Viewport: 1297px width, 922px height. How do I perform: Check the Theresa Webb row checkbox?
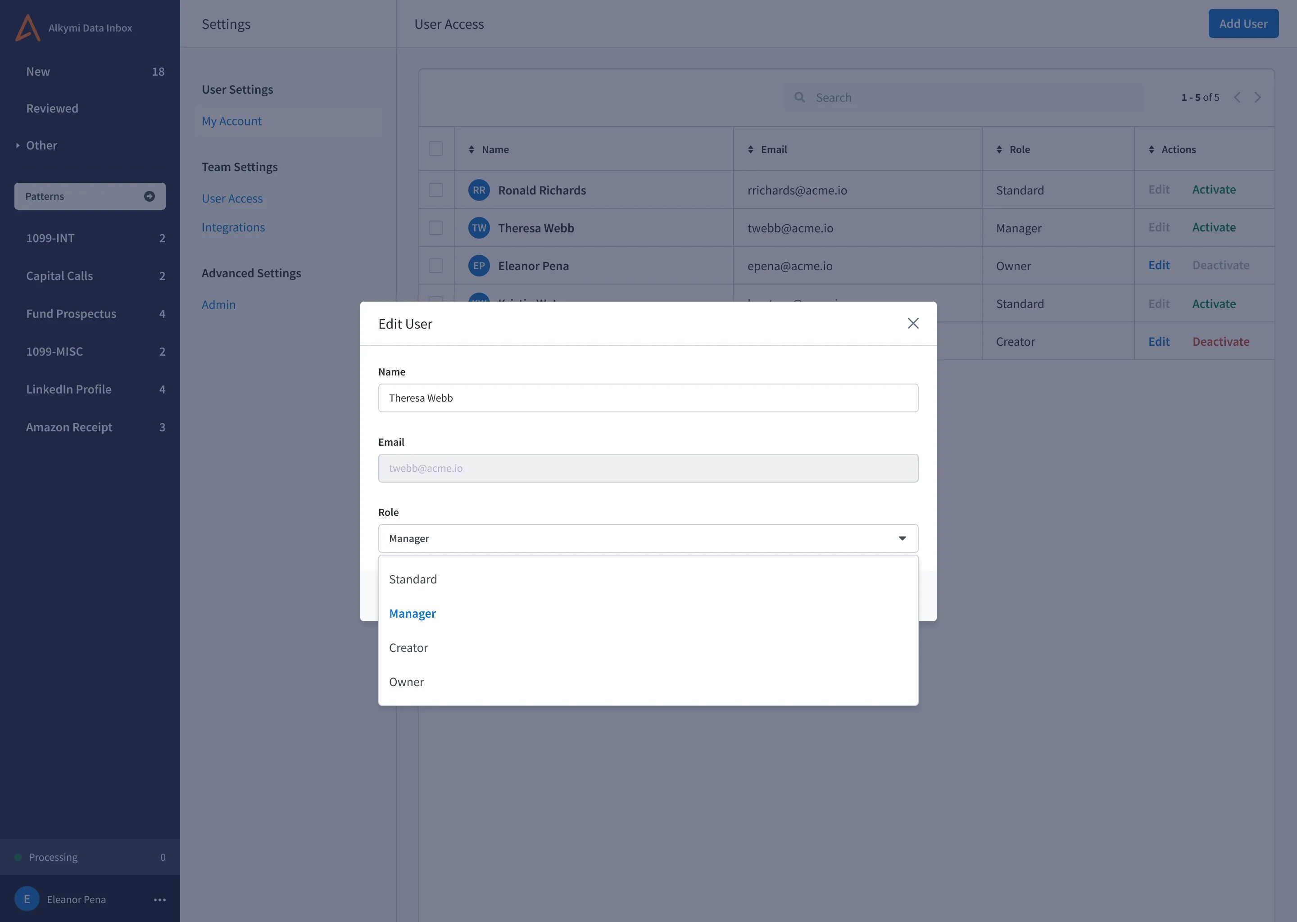[x=435, y=228]
